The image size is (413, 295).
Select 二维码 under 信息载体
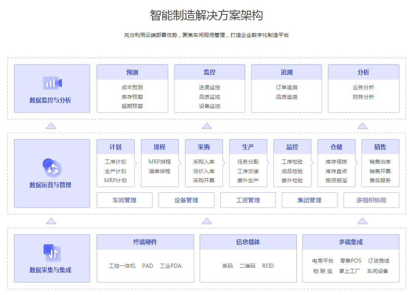click(x=247, y=266)
